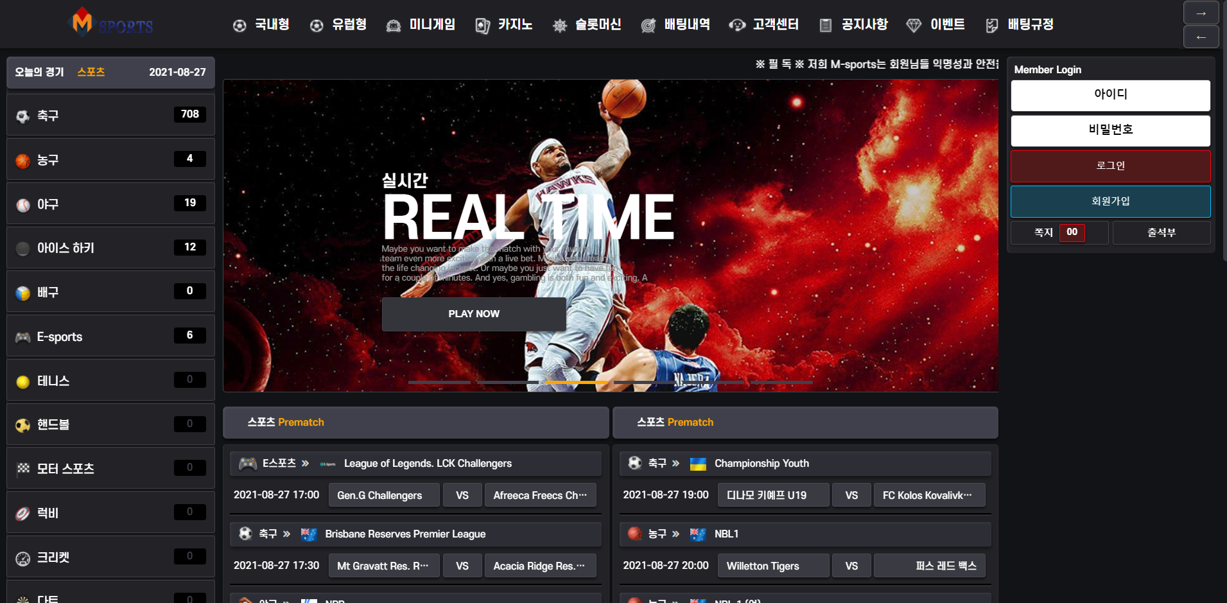Click the left arrow button at top
This screenshot has width=1227, height=603.
(x=1201, y=37)
